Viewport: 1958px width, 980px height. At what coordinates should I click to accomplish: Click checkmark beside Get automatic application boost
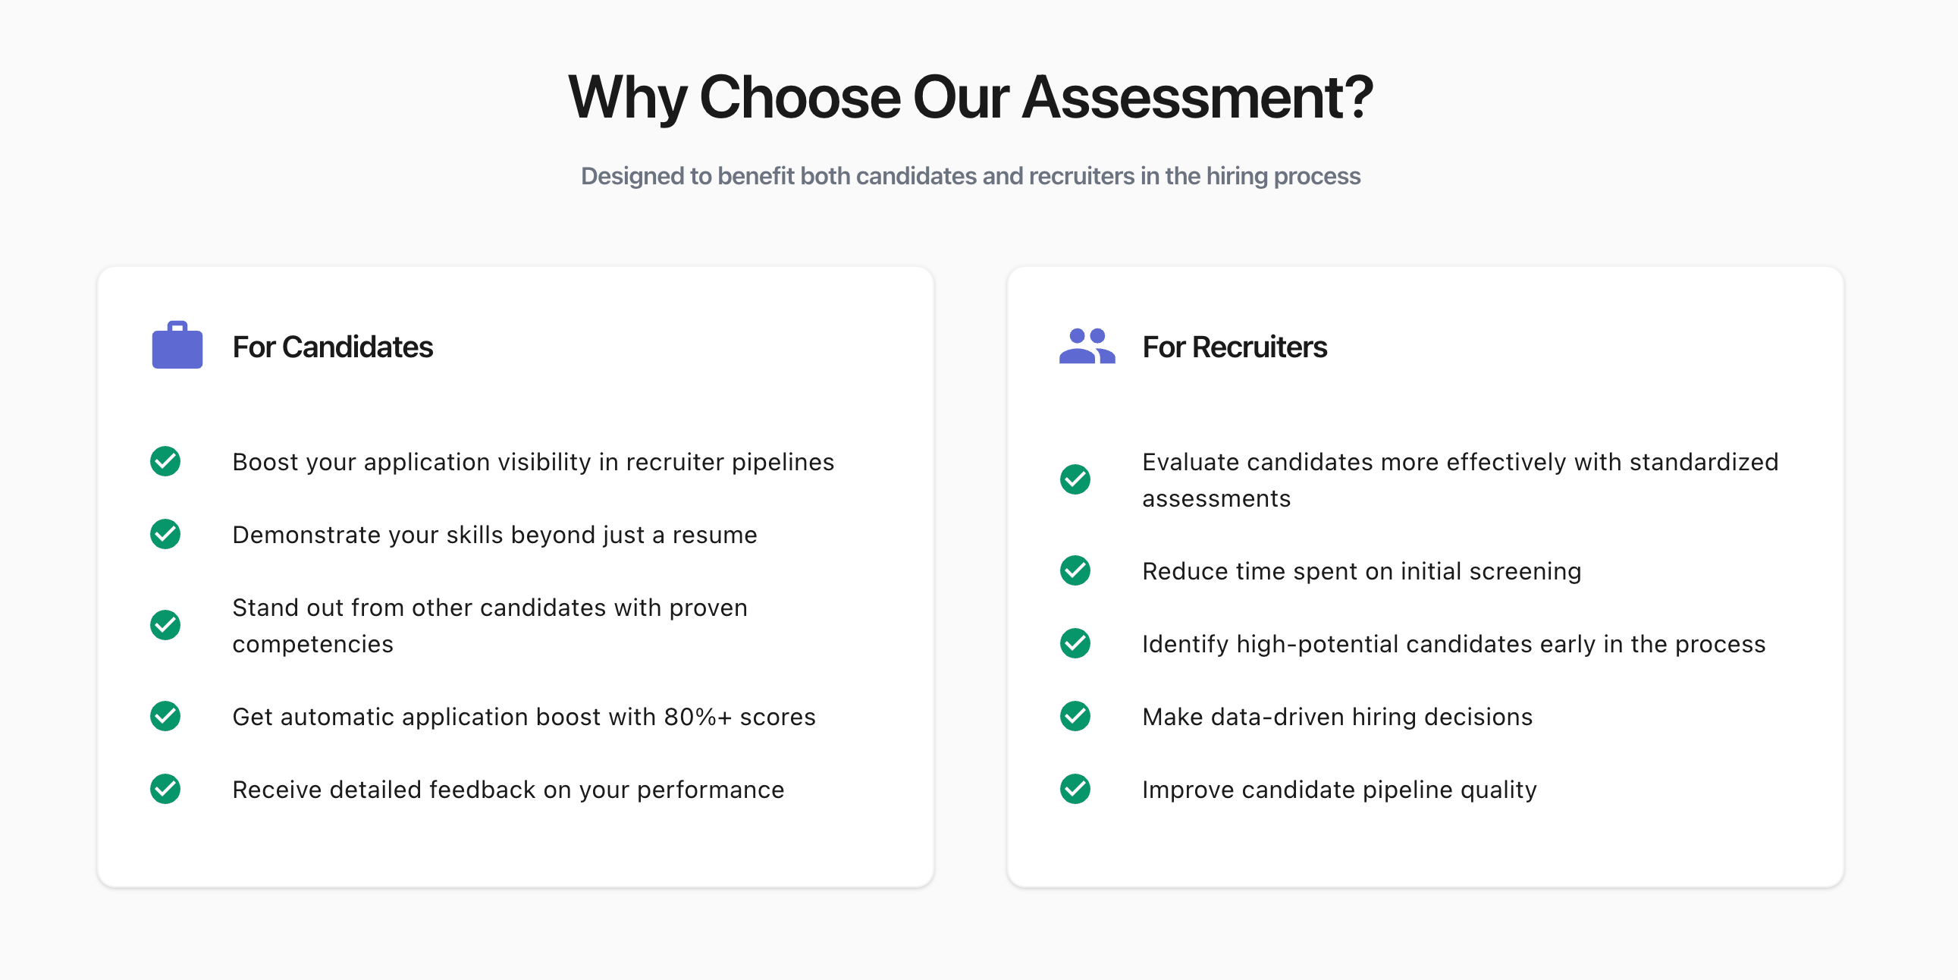pyautogui.click(x=165, y=716)
